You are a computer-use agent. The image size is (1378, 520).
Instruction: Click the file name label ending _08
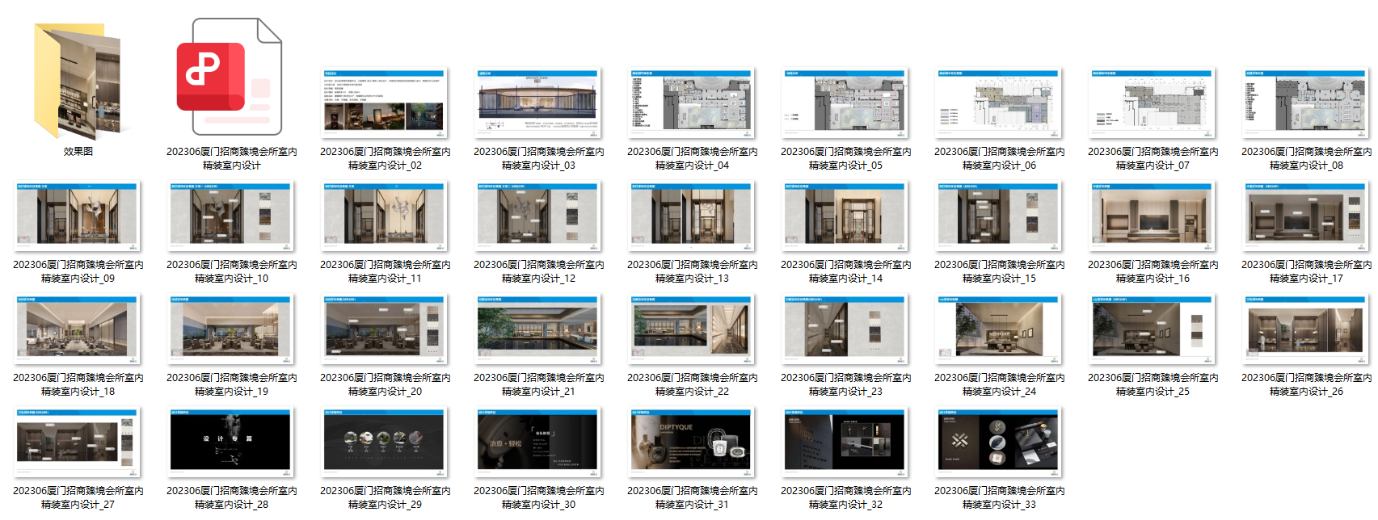[x=1306, y=158]
